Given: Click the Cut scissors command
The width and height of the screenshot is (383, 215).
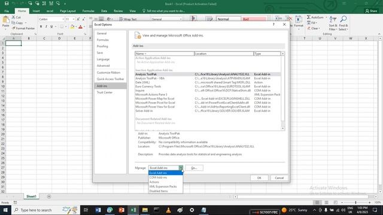Looking at the screenshot, I should (x=17, y=17).
